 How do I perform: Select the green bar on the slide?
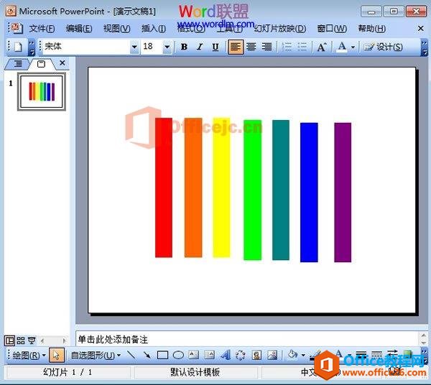click(x=253, y=190)
